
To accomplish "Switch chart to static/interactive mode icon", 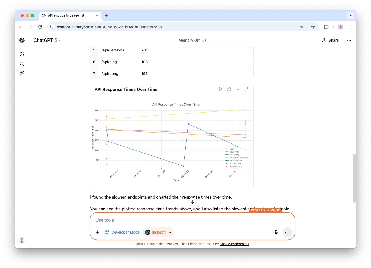I will (220, 90).
